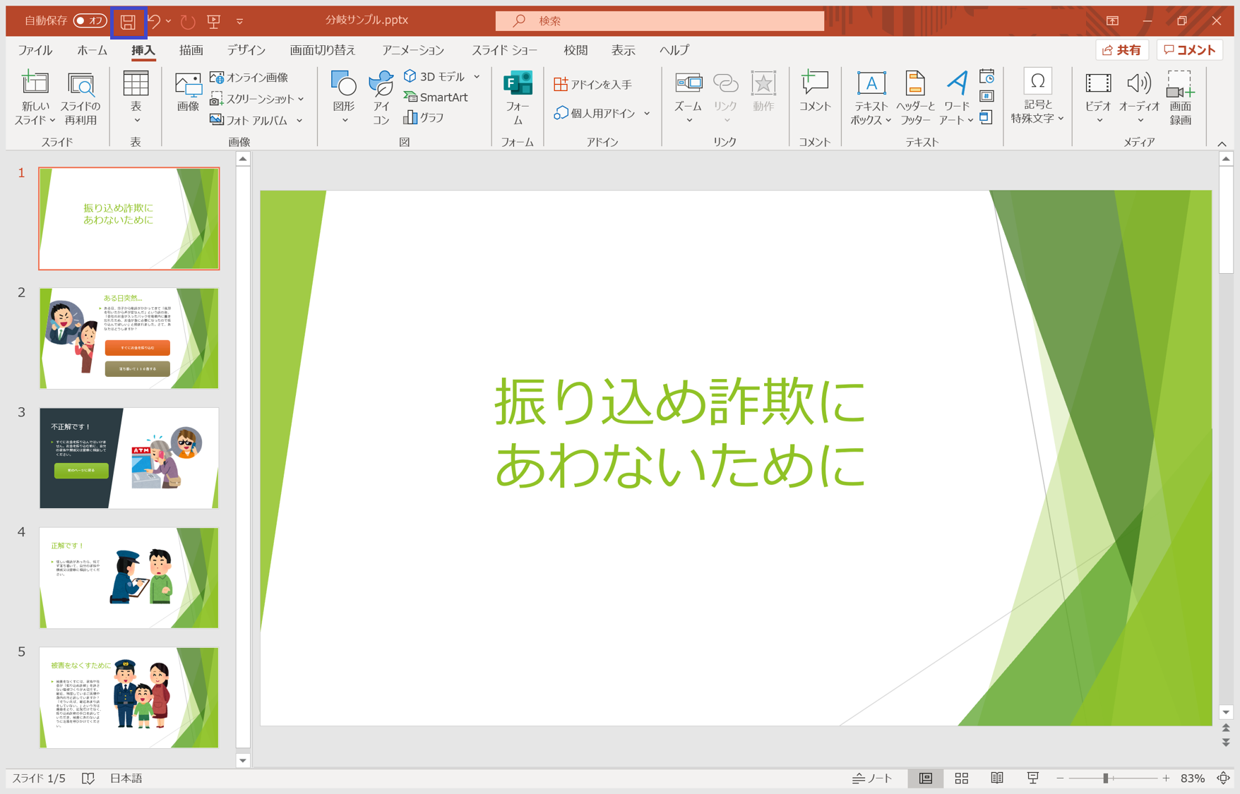
Task: Insert a text box from the ribbon
Action: 871,98
